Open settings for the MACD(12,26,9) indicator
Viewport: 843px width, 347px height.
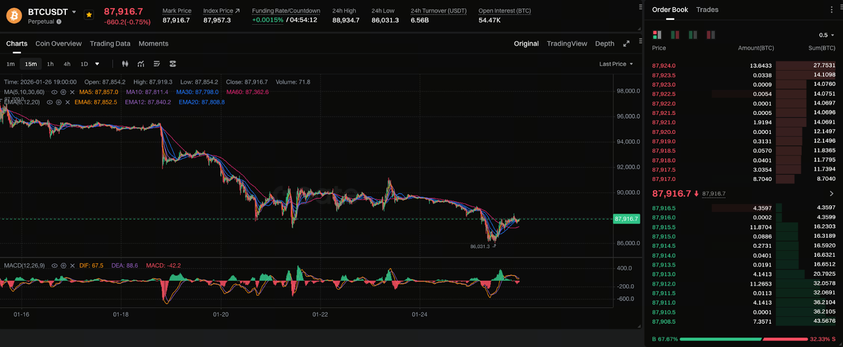click(63, 266)
